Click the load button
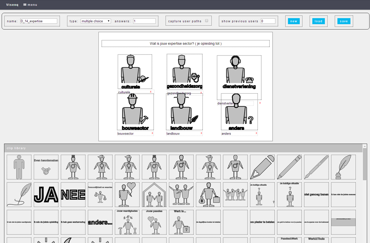Screen dimensions: 370x243 coord(318,21)
